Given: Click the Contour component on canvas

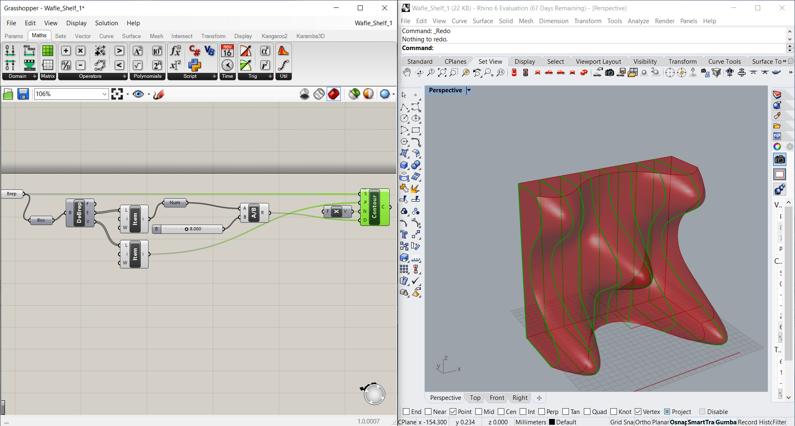Looking at the screenshot, I should coord(374,207).
